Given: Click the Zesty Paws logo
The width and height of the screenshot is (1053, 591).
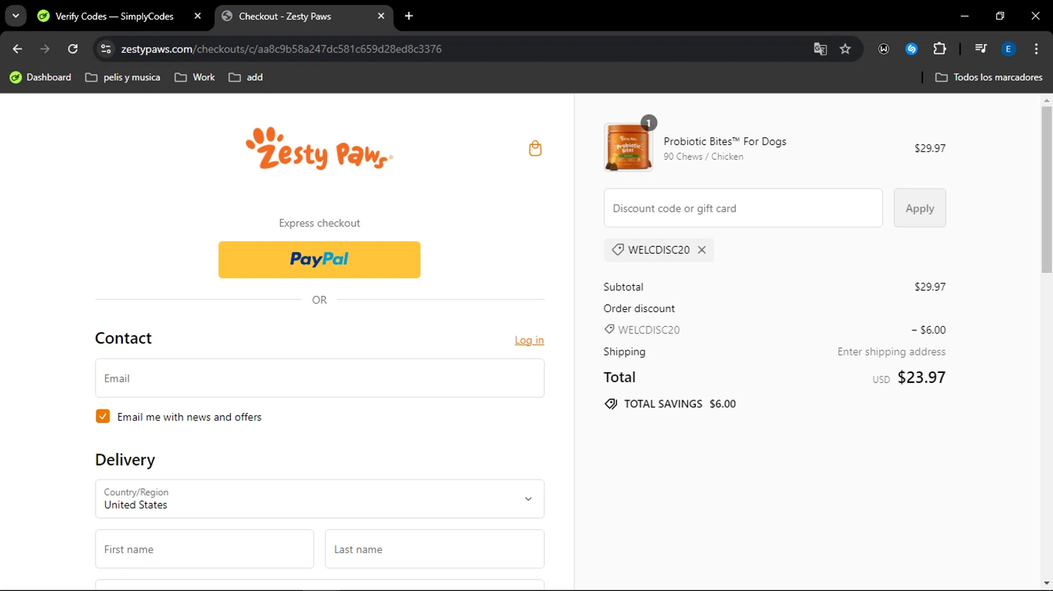Looking at the screenshot, I should [x=319, y=149].
